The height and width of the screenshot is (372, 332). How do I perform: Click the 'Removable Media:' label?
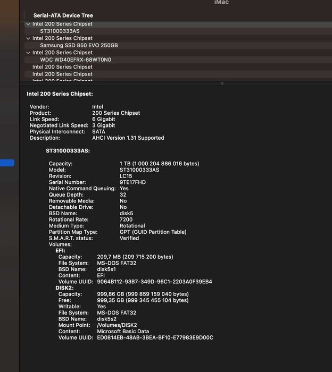coord(72,201)
